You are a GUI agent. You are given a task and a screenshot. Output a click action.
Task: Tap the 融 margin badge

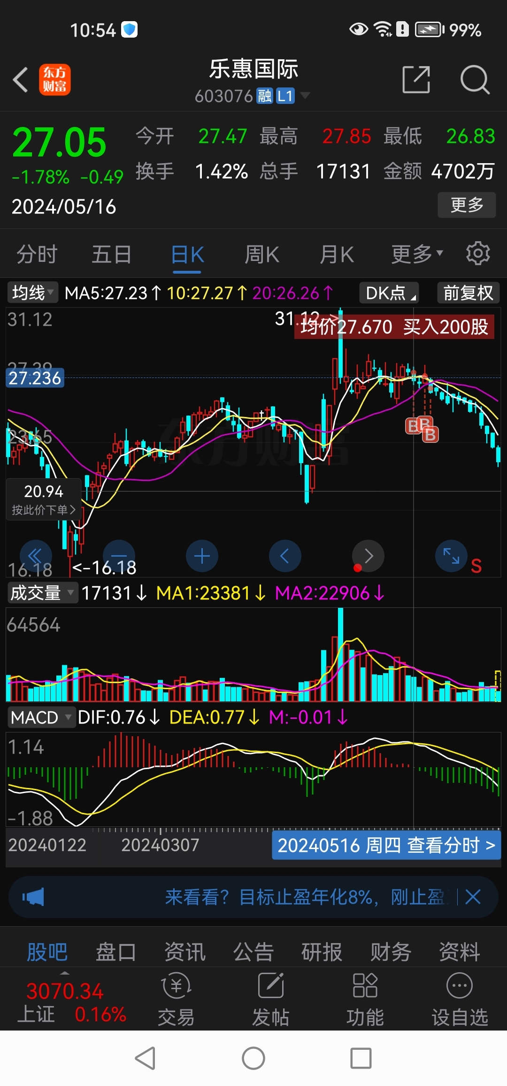[x=265, y=96]
